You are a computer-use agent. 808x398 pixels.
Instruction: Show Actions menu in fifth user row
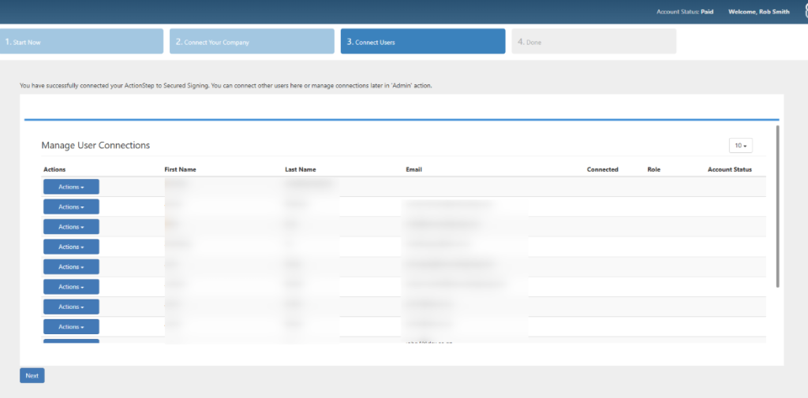click(x=71, y=266)
